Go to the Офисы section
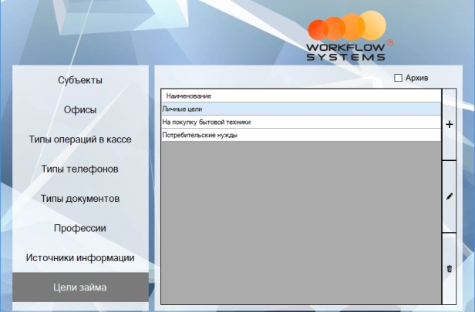 click(80, 110)
